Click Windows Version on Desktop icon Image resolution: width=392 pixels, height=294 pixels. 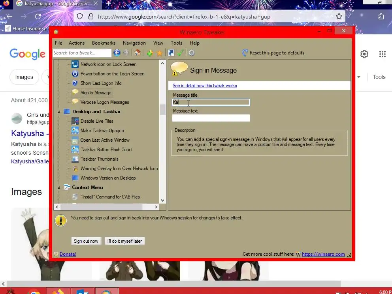point(75,178)
